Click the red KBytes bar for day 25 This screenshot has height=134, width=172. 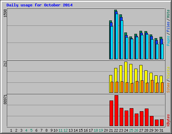point(131,117)
